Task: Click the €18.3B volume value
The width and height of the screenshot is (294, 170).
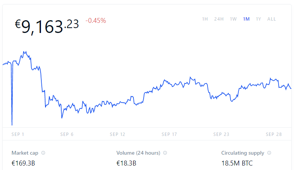Action: [x=126, y=163]
